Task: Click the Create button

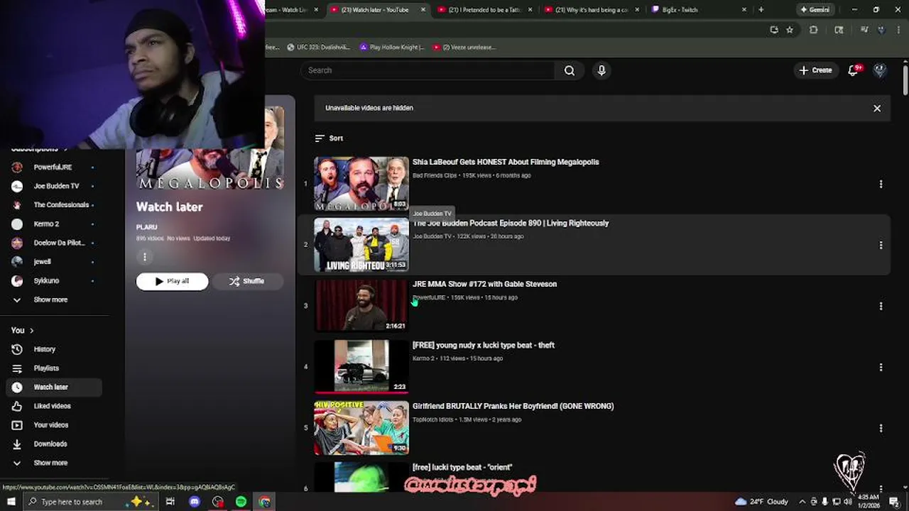Action: [x=815, y=70]
